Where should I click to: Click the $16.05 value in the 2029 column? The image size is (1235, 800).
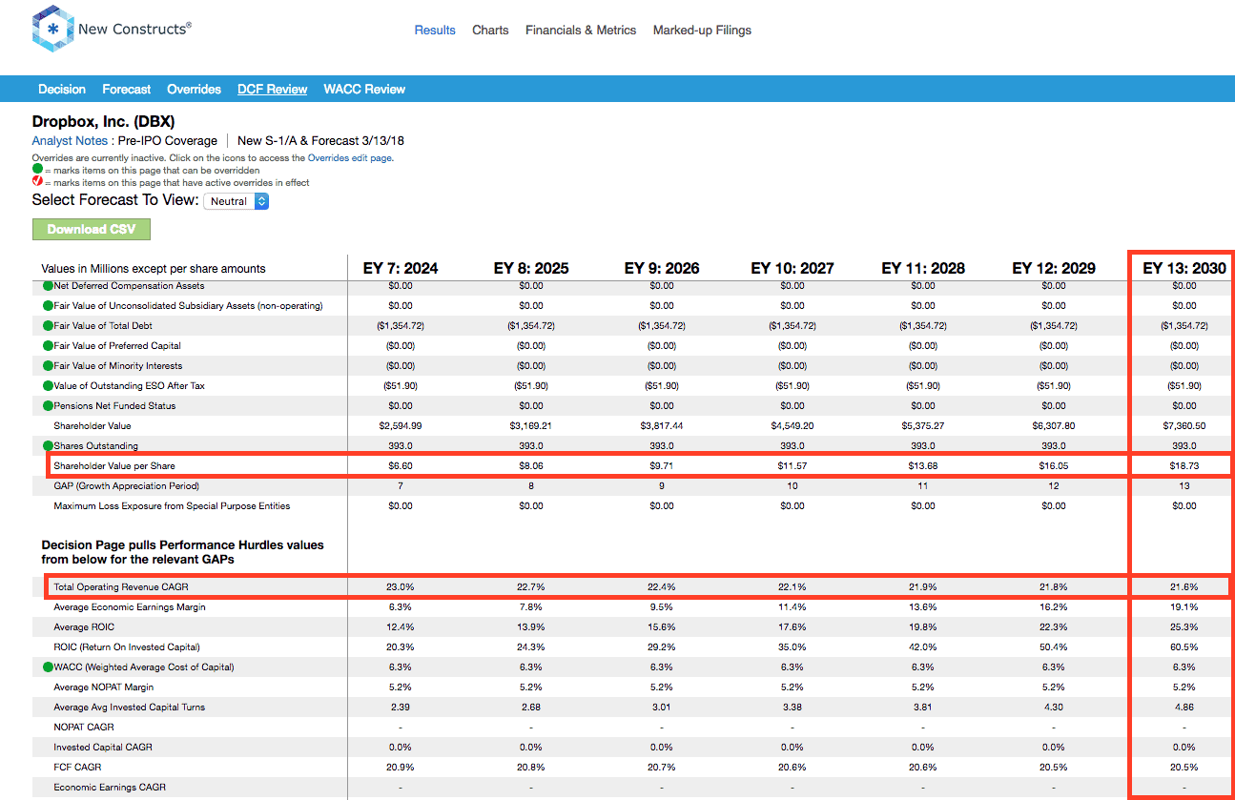pos(1054,465)
